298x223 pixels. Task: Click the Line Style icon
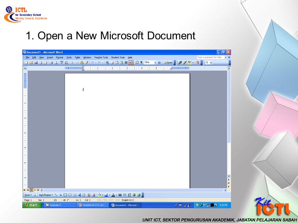point(120,195)
